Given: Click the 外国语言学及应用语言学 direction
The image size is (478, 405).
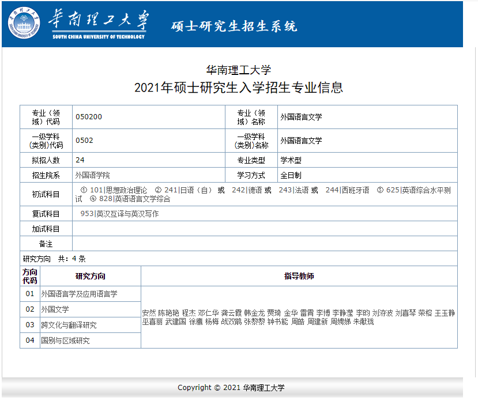Looking at the screenshot, I should click(x=79, y=294).
